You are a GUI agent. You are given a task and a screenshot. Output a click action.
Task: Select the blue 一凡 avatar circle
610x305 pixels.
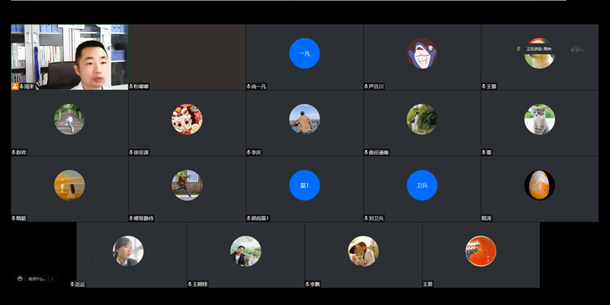tap(304, 53)
